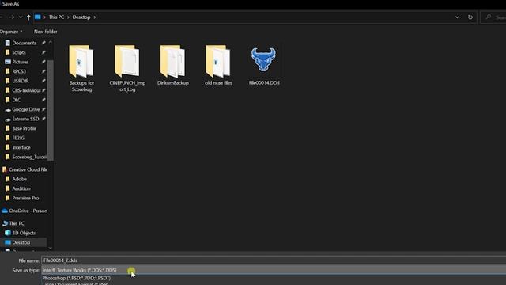Create a New folder

[x=46, y=32]
